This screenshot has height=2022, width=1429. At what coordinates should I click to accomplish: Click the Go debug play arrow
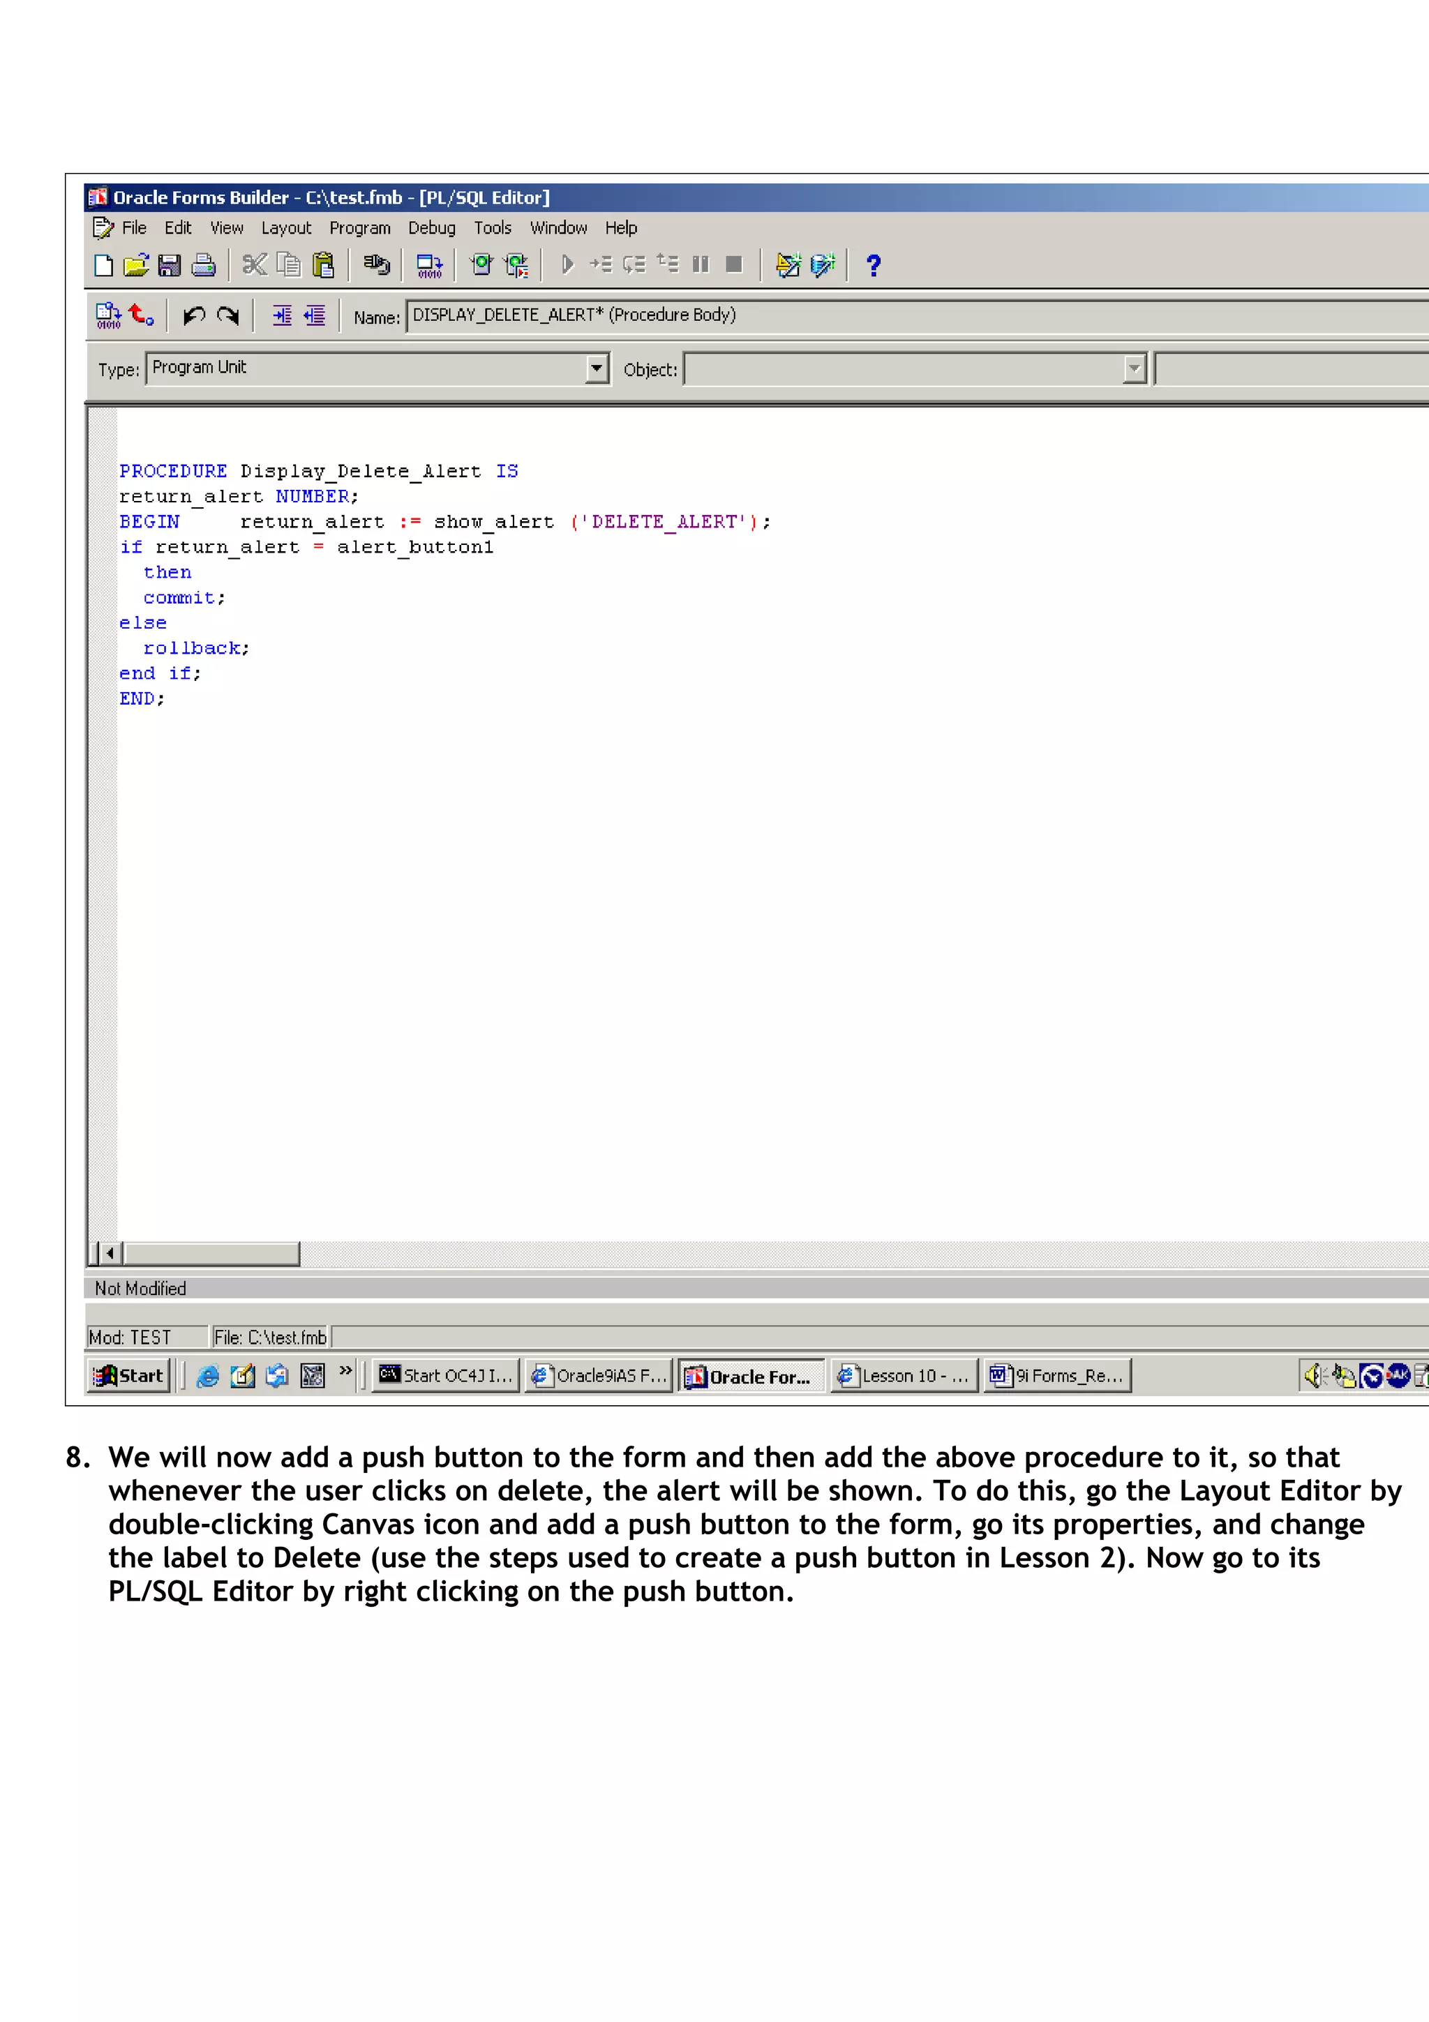[568, 265]
